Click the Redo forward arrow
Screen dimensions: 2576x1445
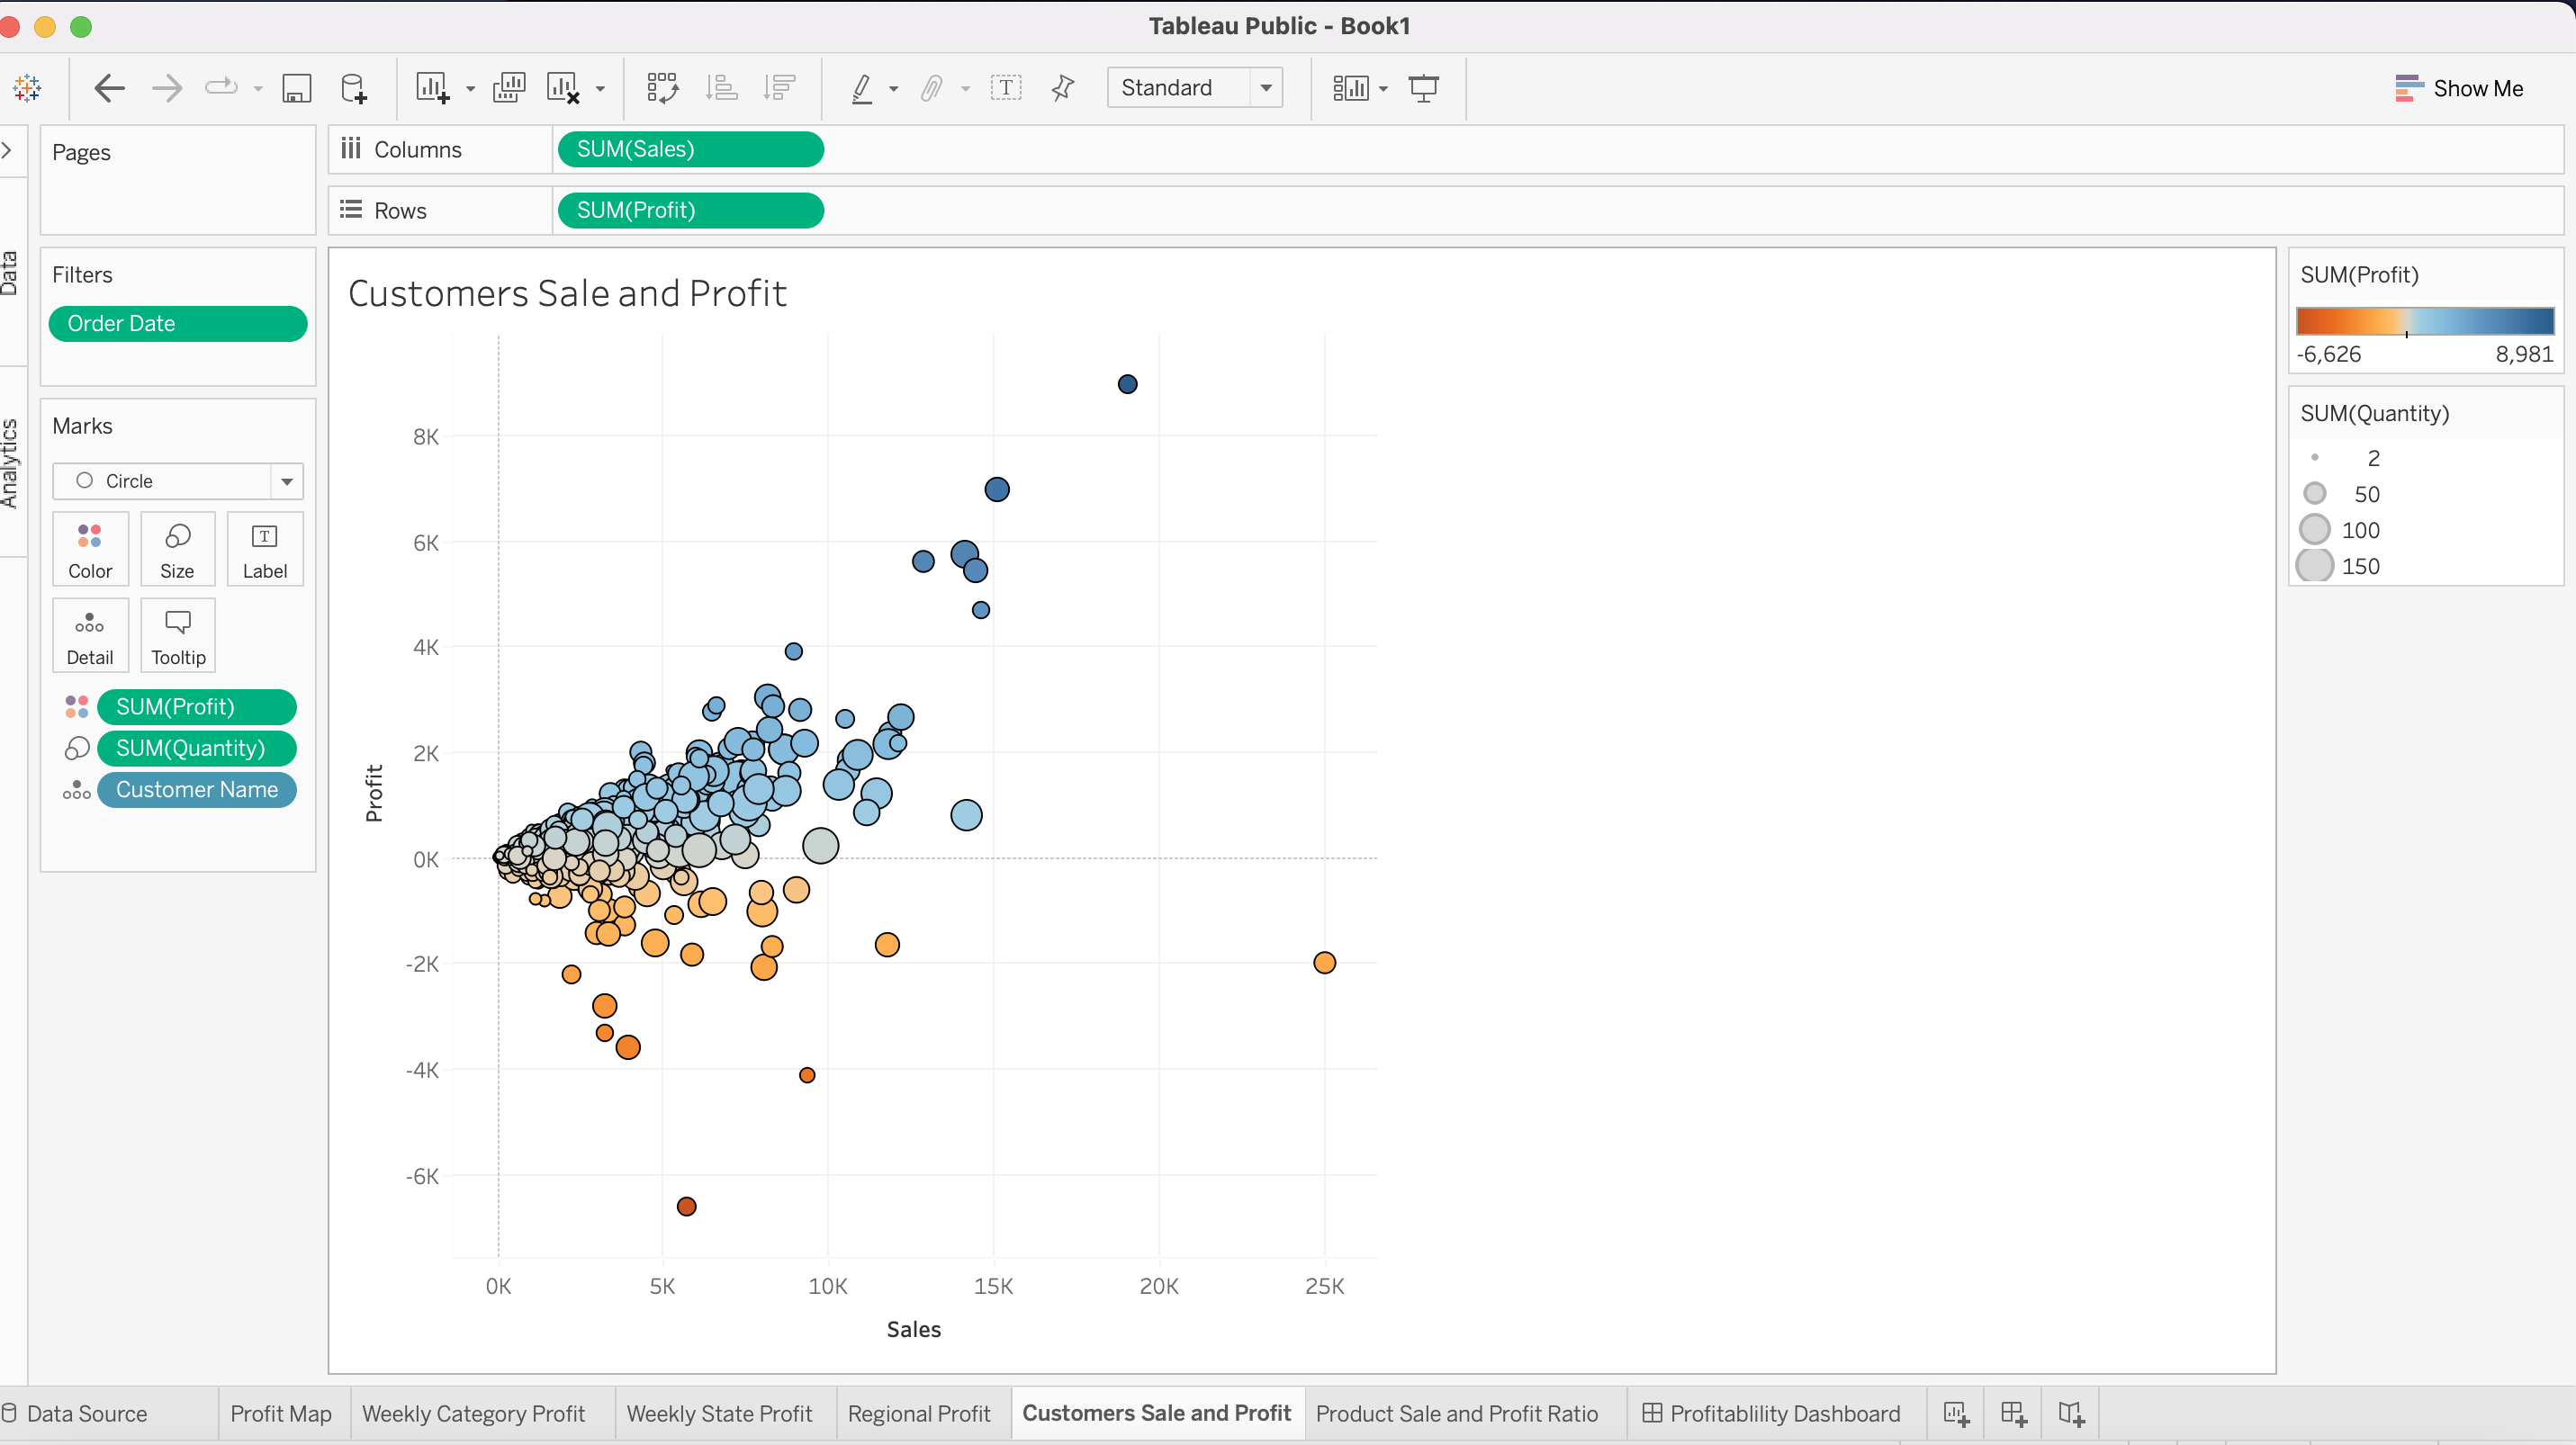[x=167, y=88]
